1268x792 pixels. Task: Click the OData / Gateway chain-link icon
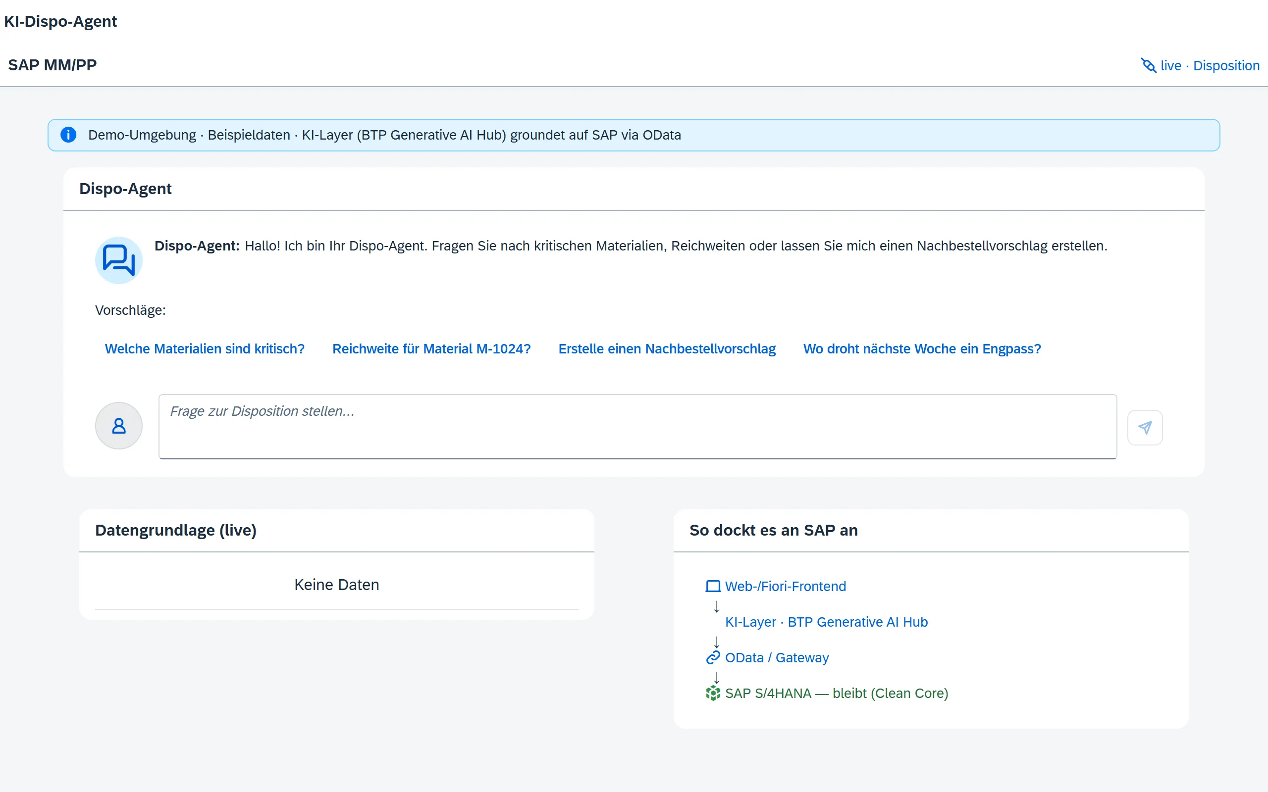tap(713, 657)
